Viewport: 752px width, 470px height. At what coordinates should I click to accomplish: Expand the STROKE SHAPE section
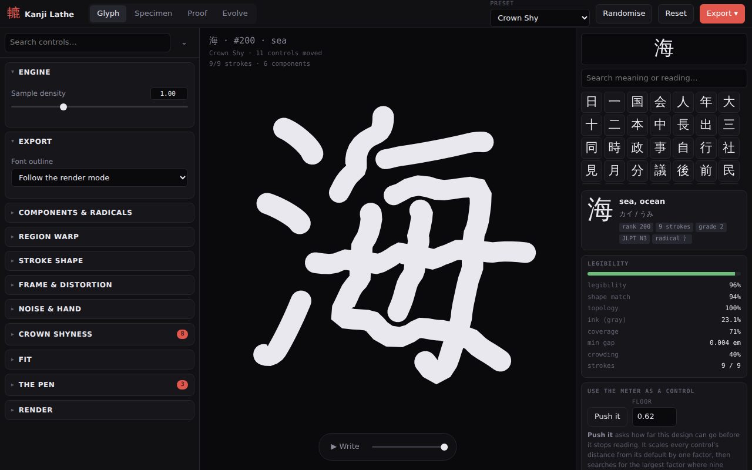point(99,261)
